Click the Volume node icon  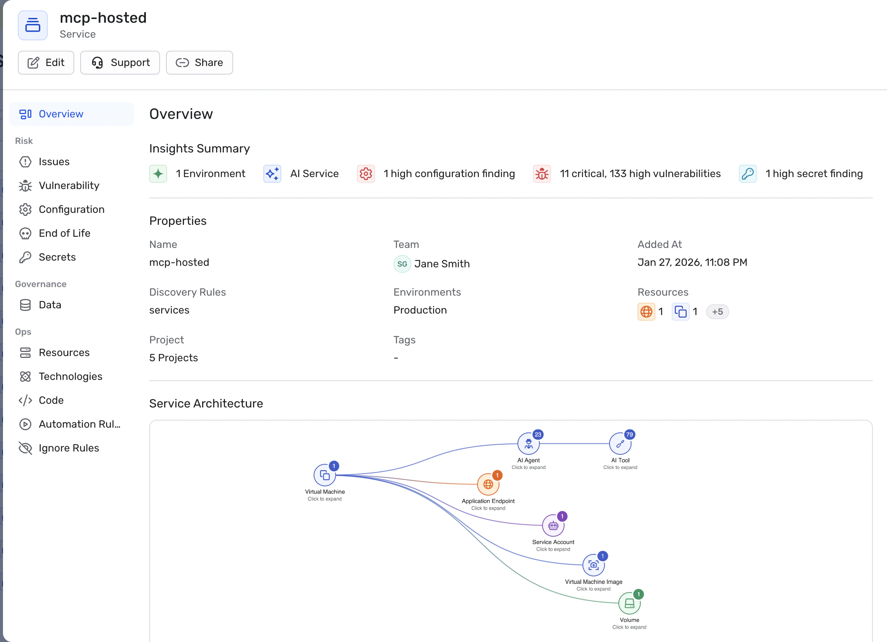coord(629,603)
